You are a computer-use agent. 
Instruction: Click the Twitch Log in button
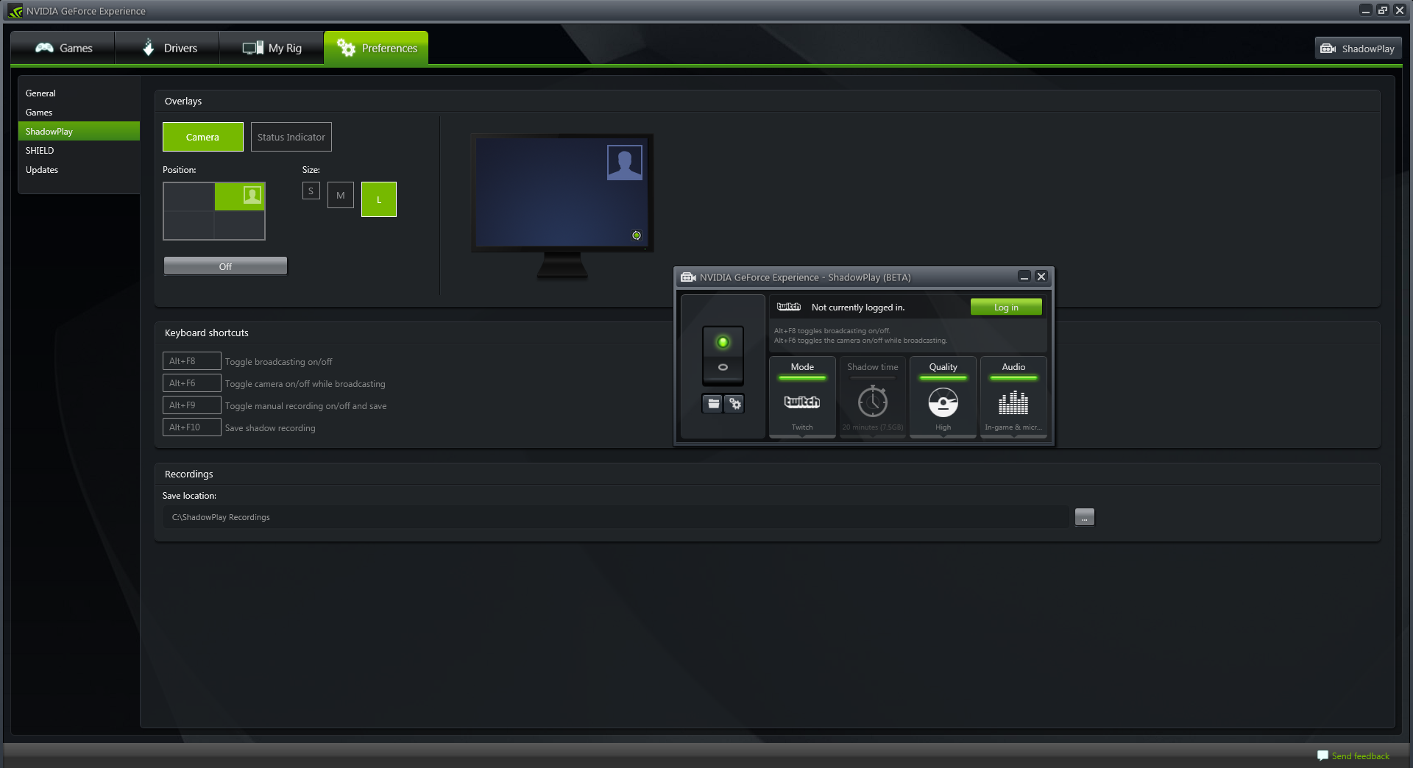(x=1006, y=307)
